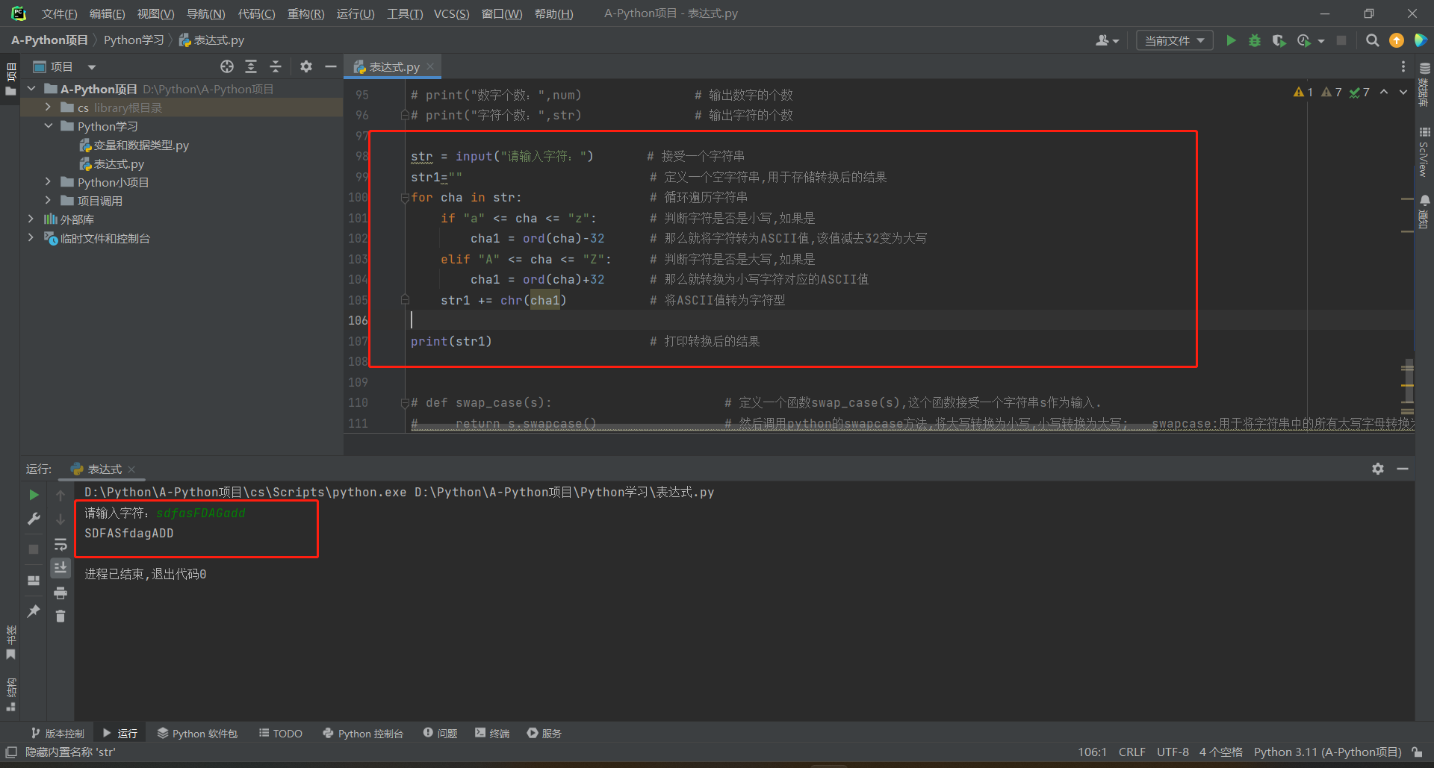Viewport: 1434px width, 768px height.
Task: Toggle read-only lock icon in status bar
Action: coord(1417,752)
